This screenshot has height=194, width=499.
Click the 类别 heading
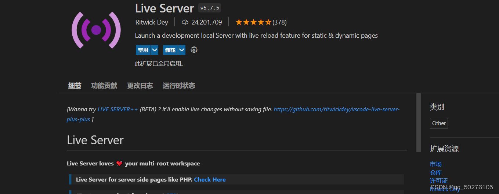[437, 107]
